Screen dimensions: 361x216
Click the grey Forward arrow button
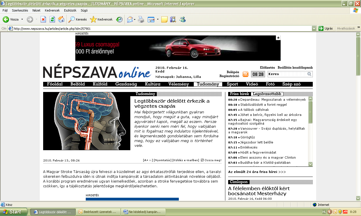30,19
